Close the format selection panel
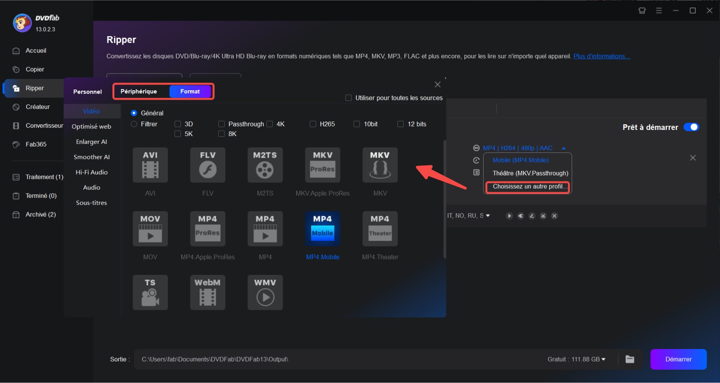 pos(438,85)
